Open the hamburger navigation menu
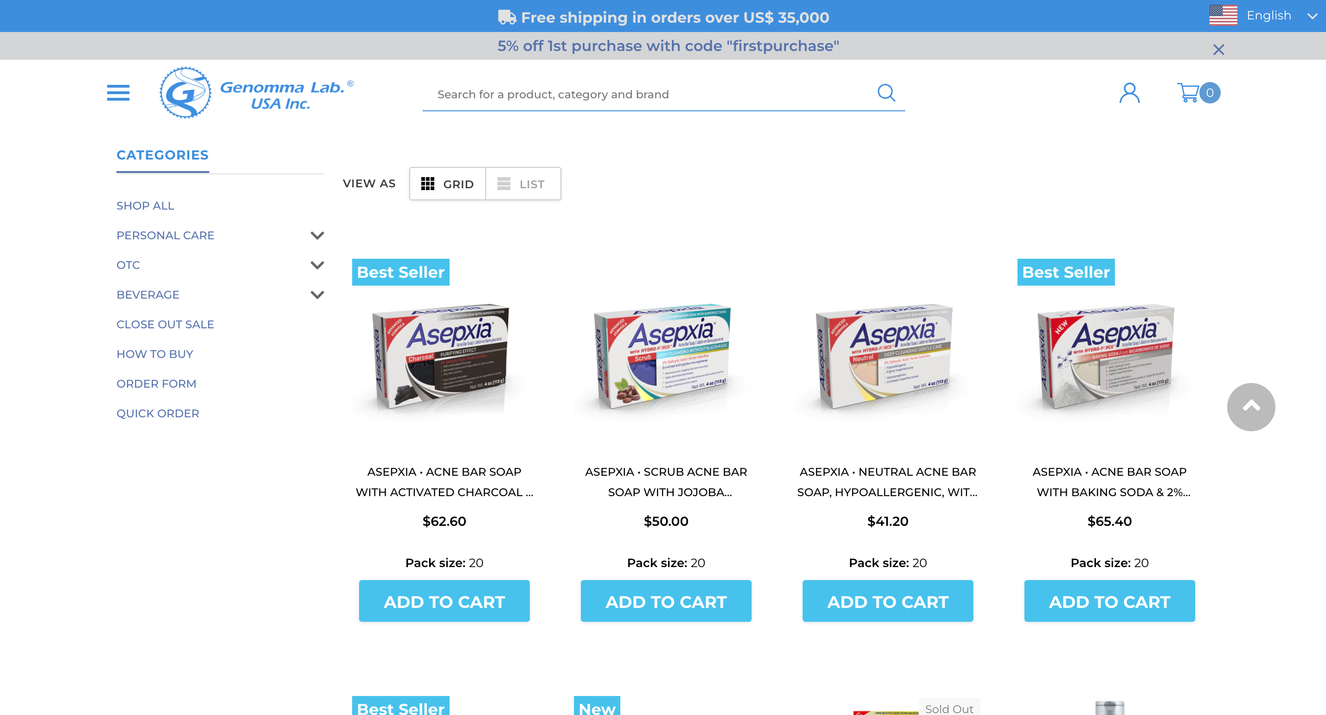Viewport: 1326px width, 715px height. click(x=118, y=93)
